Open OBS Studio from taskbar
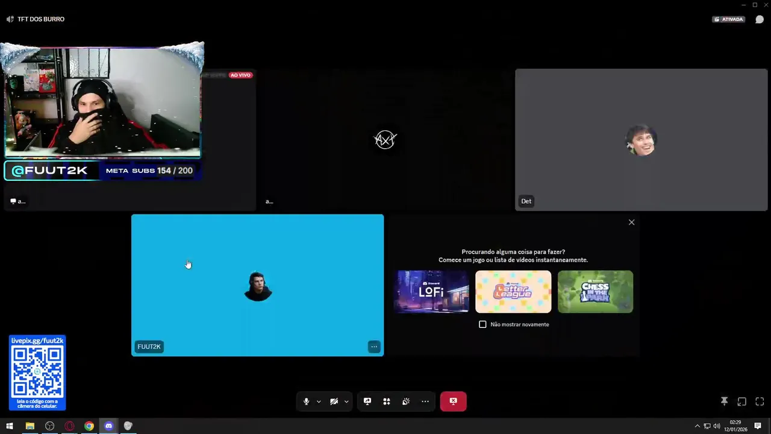 (49, 426)
